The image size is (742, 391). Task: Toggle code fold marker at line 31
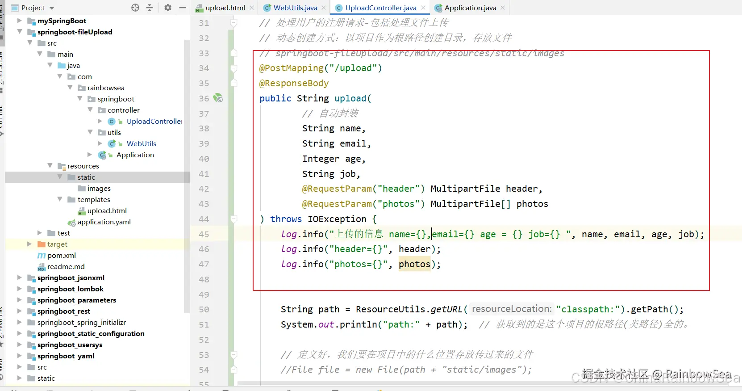coord(233,23)
